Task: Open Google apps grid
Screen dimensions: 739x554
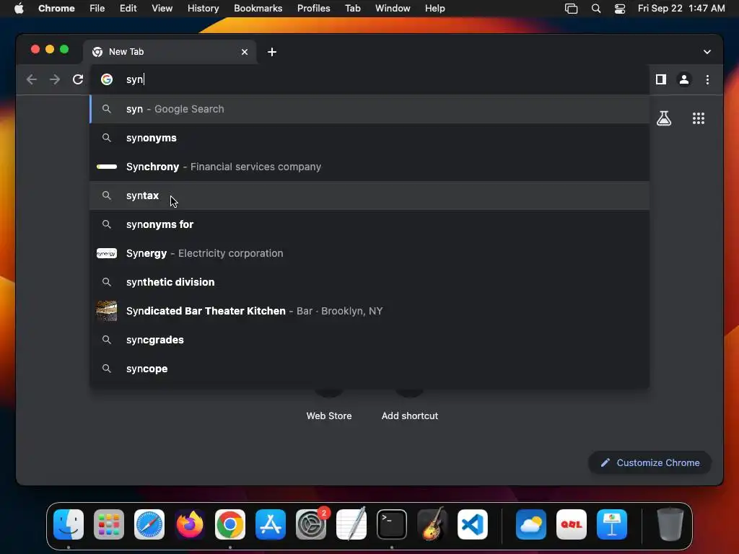Action: coord(699,118)
